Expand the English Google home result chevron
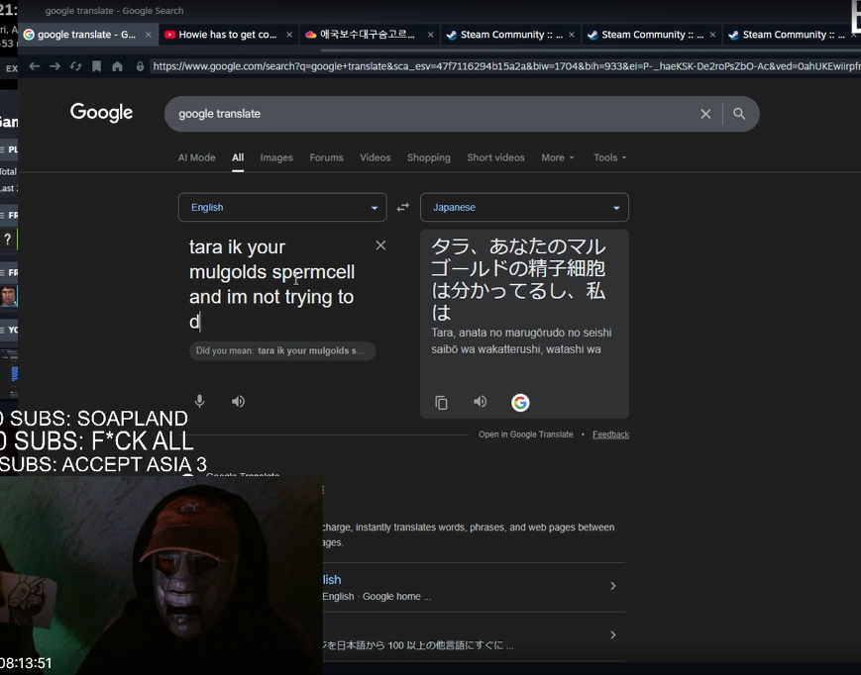Screen dimensions: 861x675 click(x=613, y=586)
